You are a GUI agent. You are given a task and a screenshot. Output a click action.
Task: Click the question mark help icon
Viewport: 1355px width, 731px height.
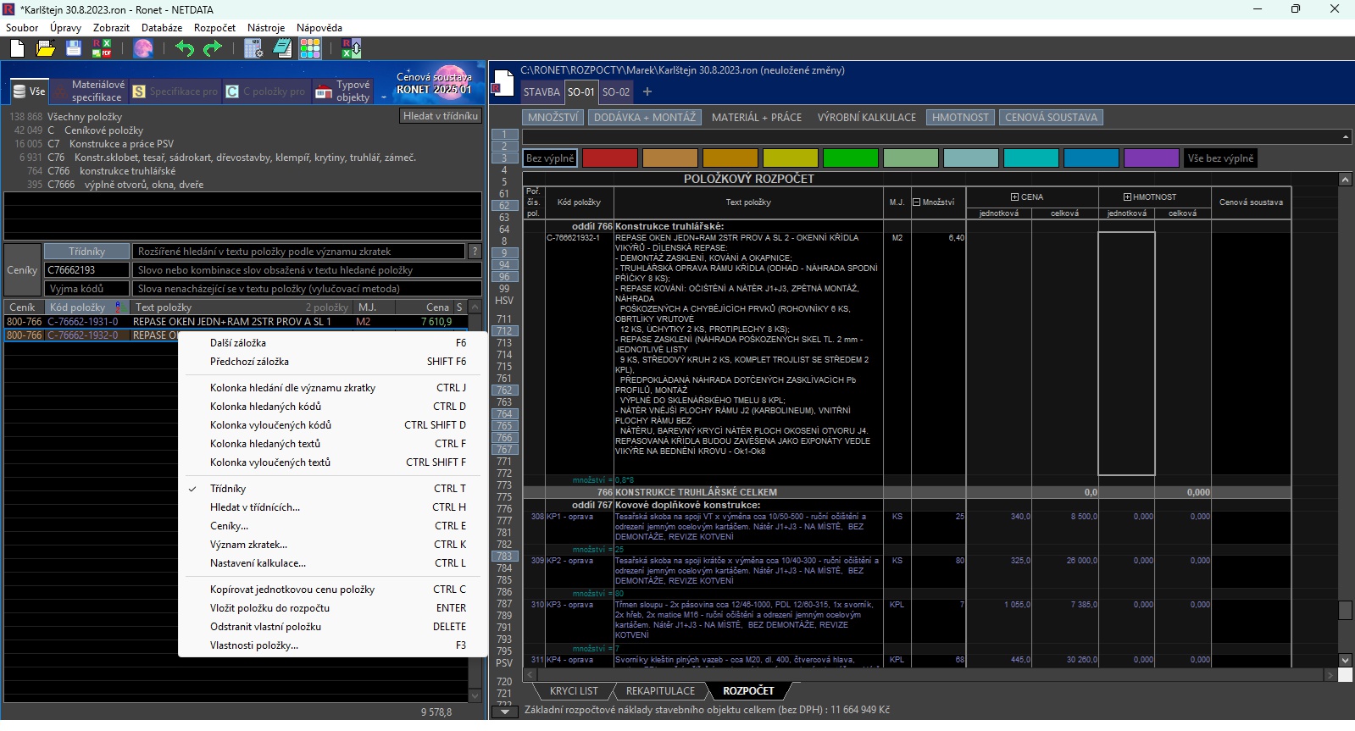pos(475,252)
